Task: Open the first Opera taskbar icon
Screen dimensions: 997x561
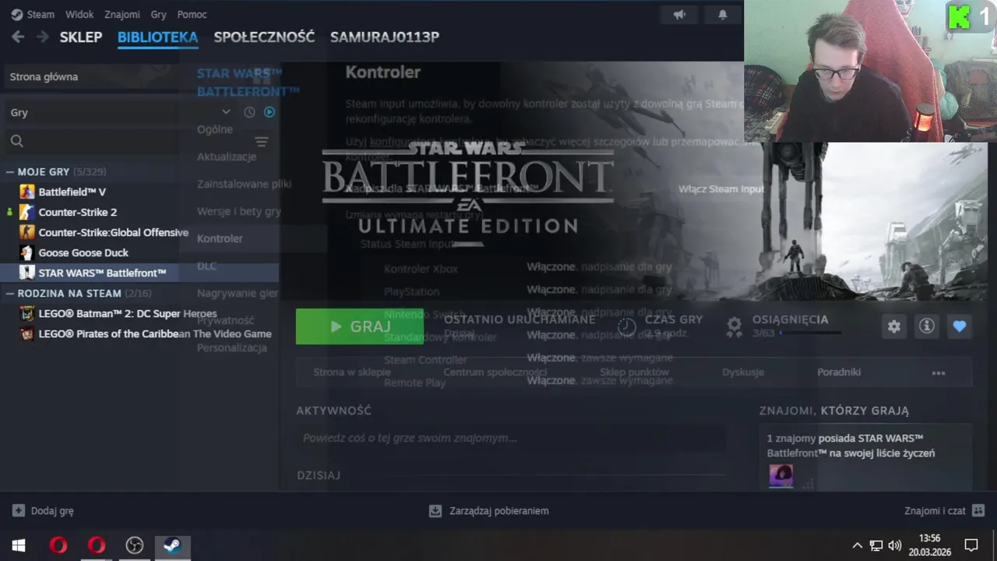Action: click(x=58, y=545)
